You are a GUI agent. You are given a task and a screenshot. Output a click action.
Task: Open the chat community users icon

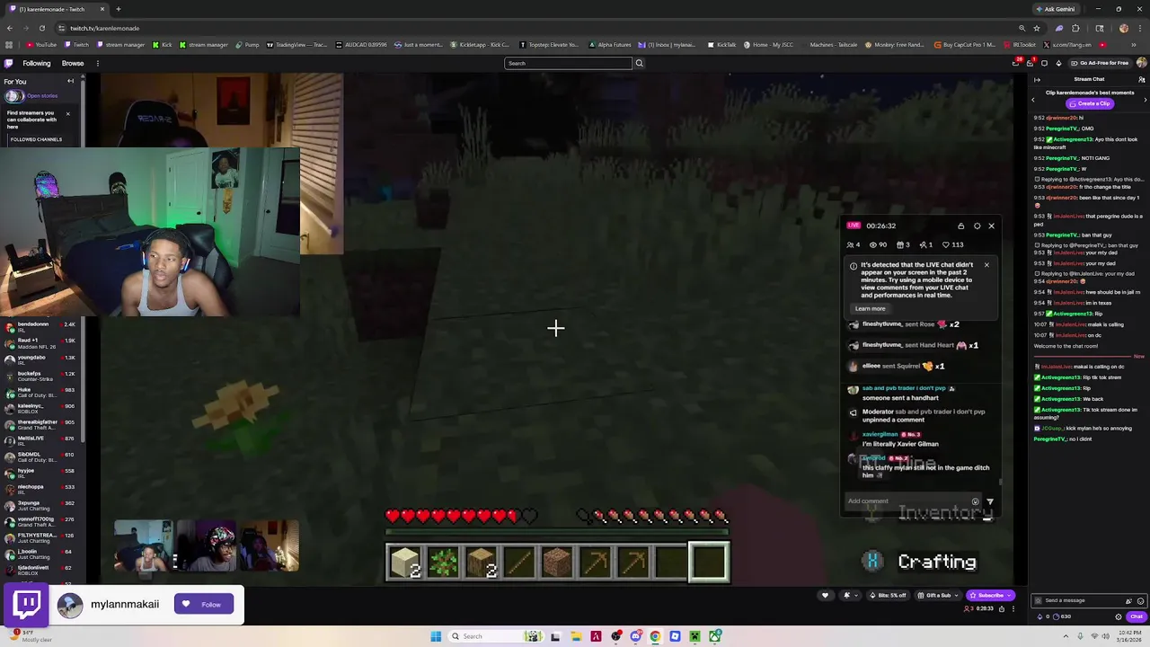(x=1141, y=79)
